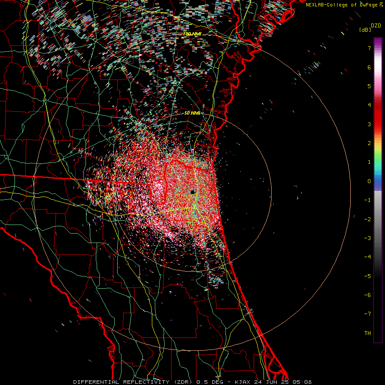This screenshot has height=385, width=385.
Task: Click the positive 2 scale label
Action: pos(369,143)
